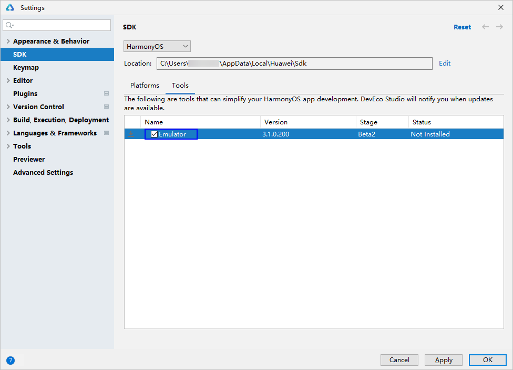Click the back navigation arrow
This screenshot has height=370, width=513.
[485, 27]
